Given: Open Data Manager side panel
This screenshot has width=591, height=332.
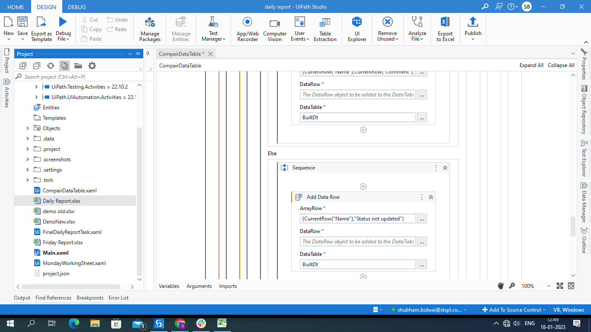Looking at the screenshot, I should [584, 203].
